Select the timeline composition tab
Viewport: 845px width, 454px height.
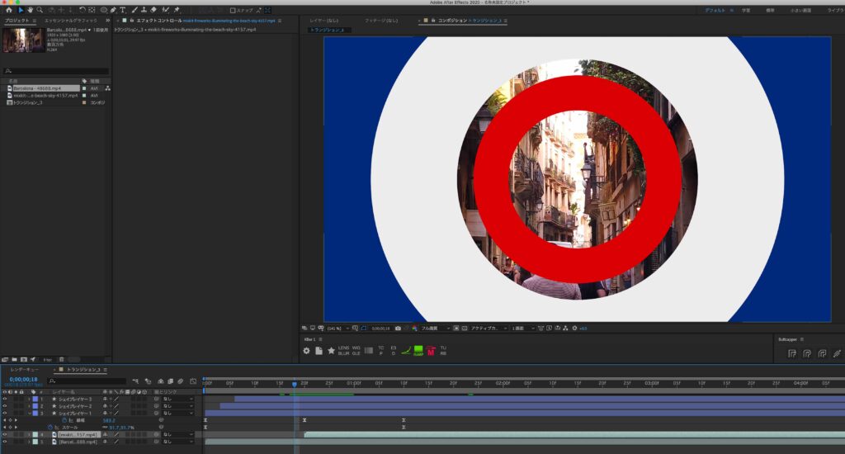click(83, 369)
